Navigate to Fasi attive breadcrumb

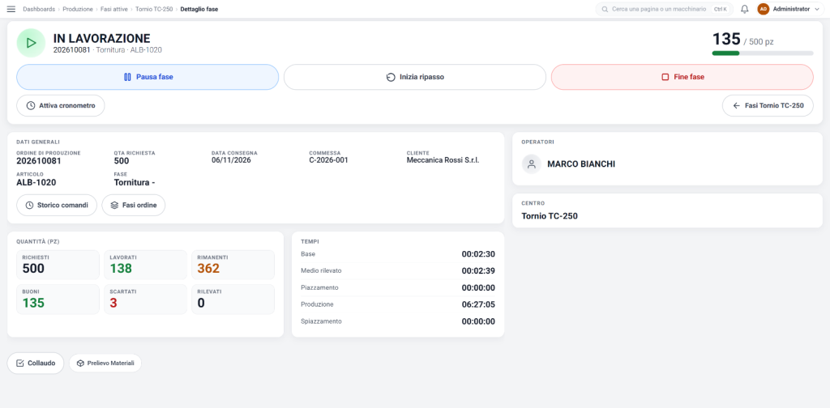[x=114, y=9]
